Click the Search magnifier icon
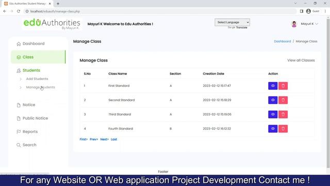 point(19,145)
